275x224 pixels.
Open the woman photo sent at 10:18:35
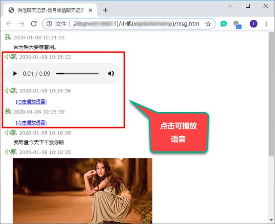pos(82,191)
